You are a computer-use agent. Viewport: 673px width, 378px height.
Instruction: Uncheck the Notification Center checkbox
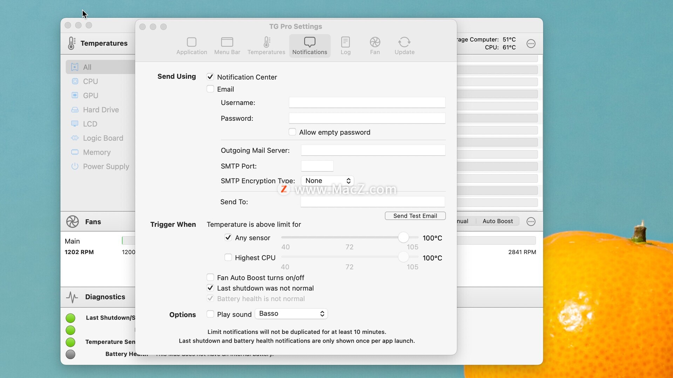click(210, 77)
